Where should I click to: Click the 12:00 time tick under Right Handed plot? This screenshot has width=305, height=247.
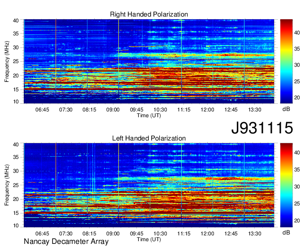click(207, 110)
